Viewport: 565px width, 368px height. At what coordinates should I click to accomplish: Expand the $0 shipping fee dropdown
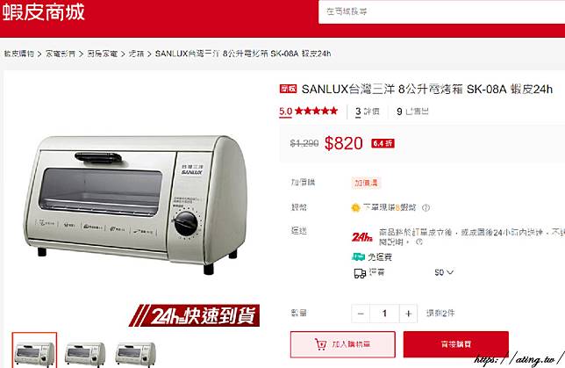[444, 272]
